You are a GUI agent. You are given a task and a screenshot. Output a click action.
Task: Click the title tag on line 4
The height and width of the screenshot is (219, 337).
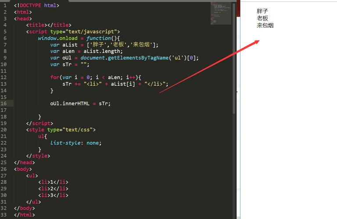click(x=49, y=25)
